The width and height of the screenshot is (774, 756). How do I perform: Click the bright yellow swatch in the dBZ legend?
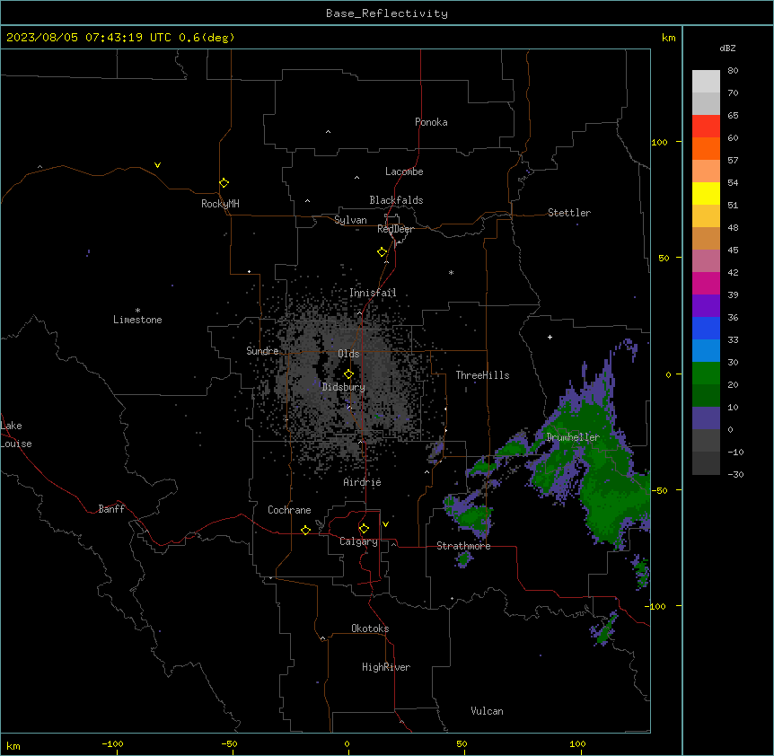coord(706,193)
